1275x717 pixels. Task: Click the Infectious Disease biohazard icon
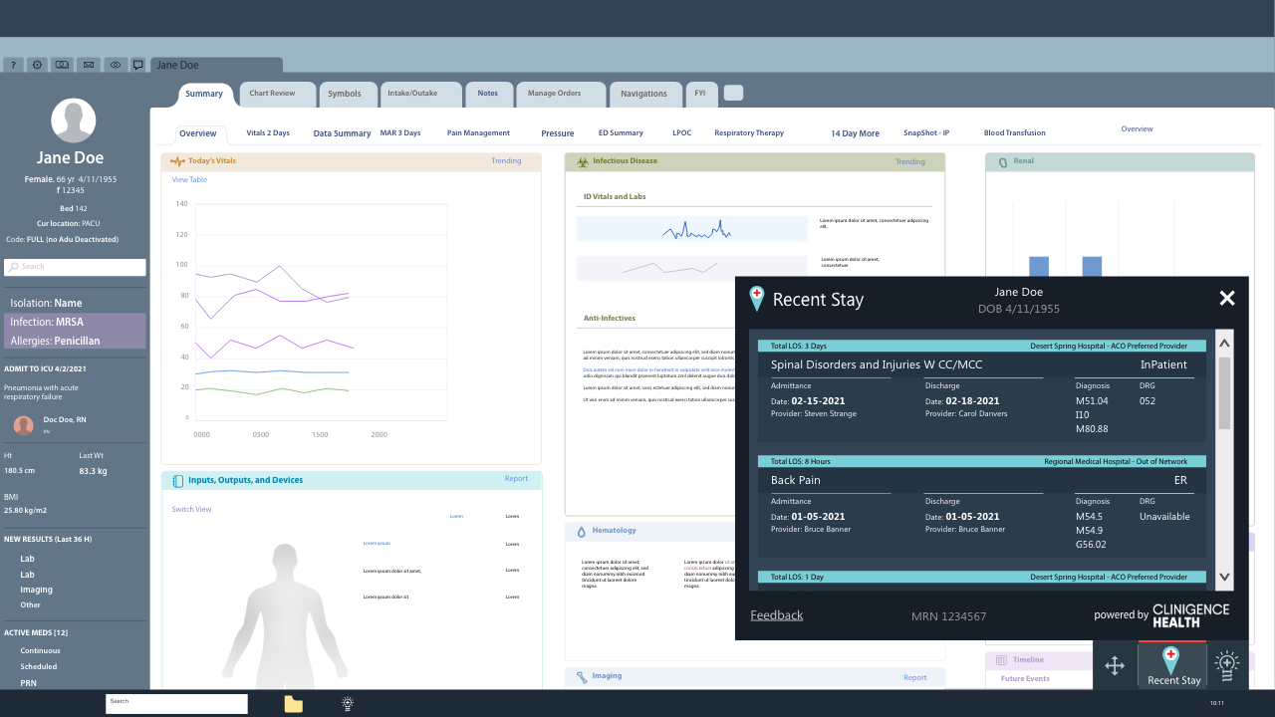coord(583,161)
